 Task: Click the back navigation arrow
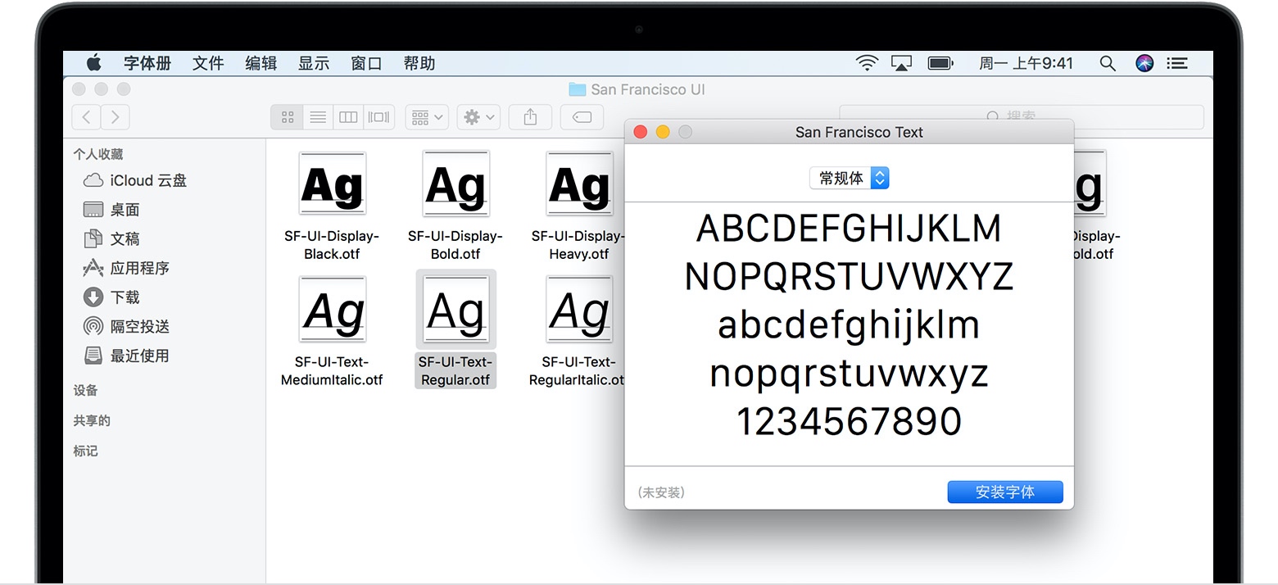86,116
